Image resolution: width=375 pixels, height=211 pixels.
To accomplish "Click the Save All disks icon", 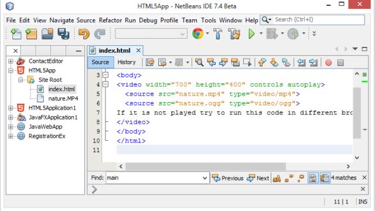I will click(63, 34).
